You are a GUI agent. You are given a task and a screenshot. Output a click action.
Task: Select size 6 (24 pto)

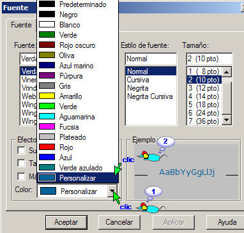[x=204, y=113]
